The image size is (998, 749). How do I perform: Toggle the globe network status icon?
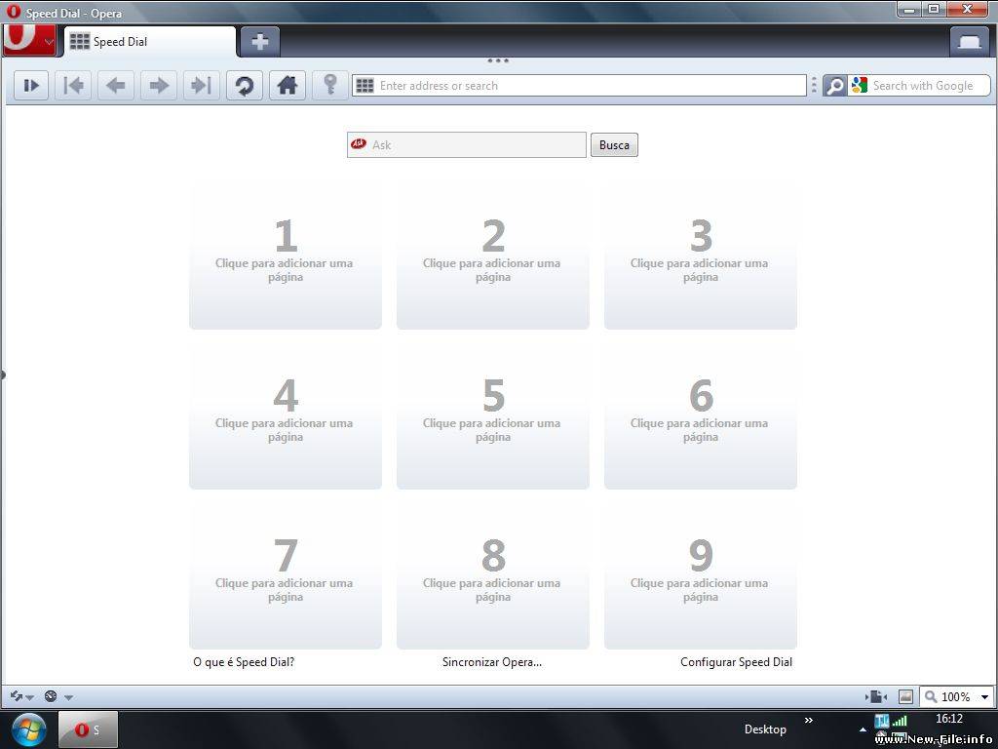[50, 696]
